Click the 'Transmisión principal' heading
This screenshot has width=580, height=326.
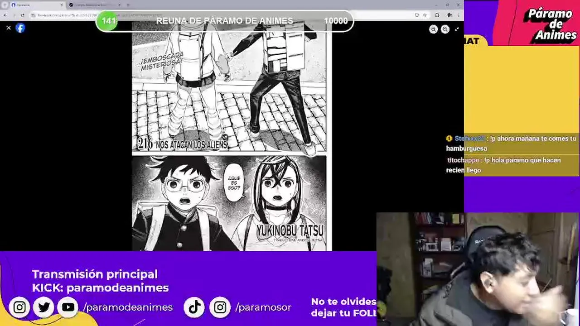point(95,274)
